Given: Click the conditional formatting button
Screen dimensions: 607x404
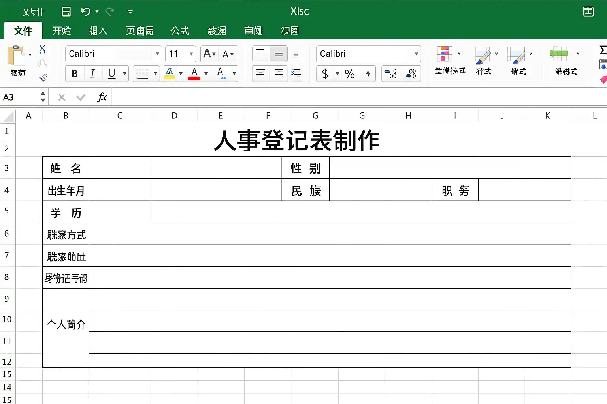Looking at the screenshot, I should [450, 60].
